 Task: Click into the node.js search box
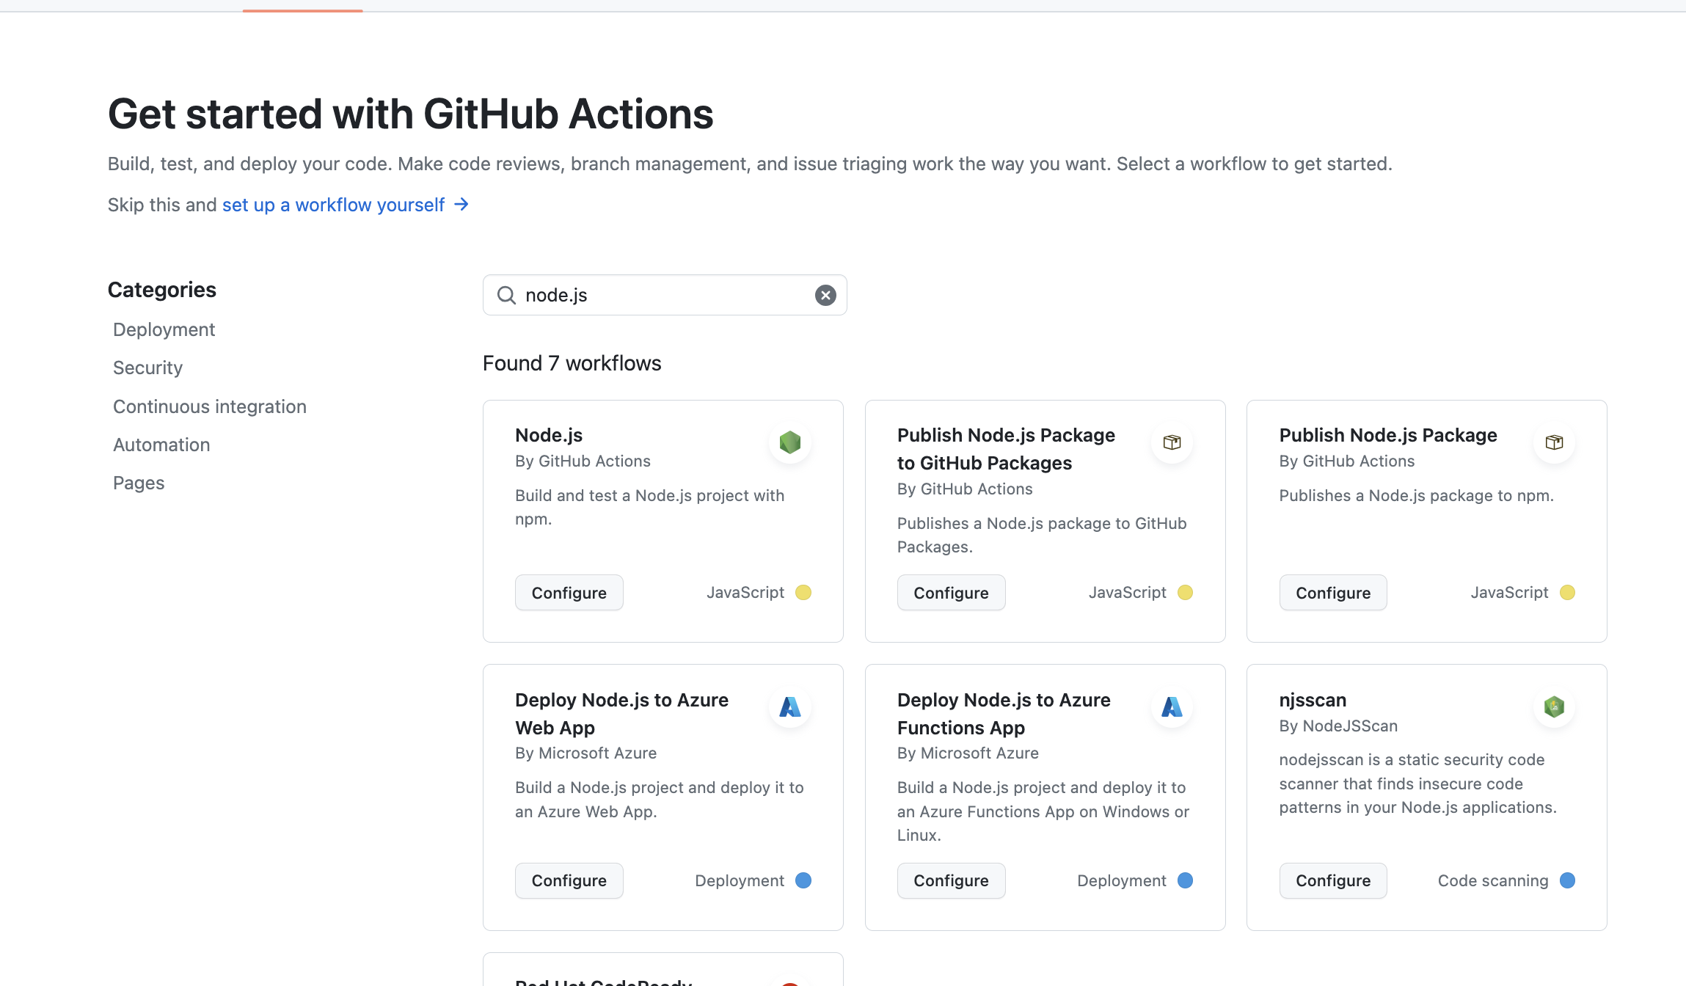pos(665,295)
